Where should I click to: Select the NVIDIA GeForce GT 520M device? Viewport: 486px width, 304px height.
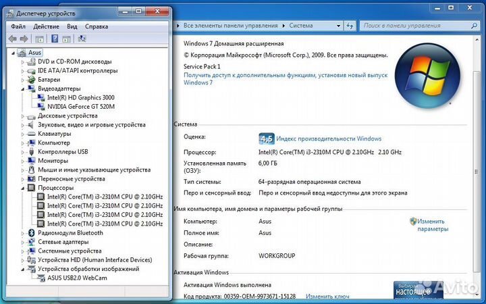coord(81,107)
